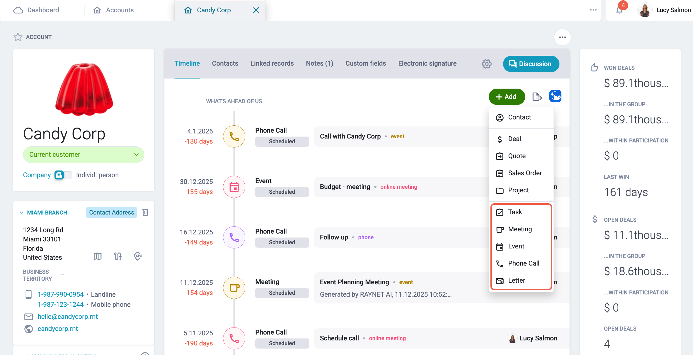Click the website globe icon
This screenshot has width=693, height=355.
[x=29, y=329]
